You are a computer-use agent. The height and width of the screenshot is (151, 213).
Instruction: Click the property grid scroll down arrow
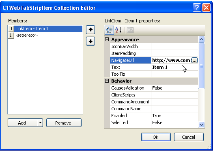click(201, 125)
